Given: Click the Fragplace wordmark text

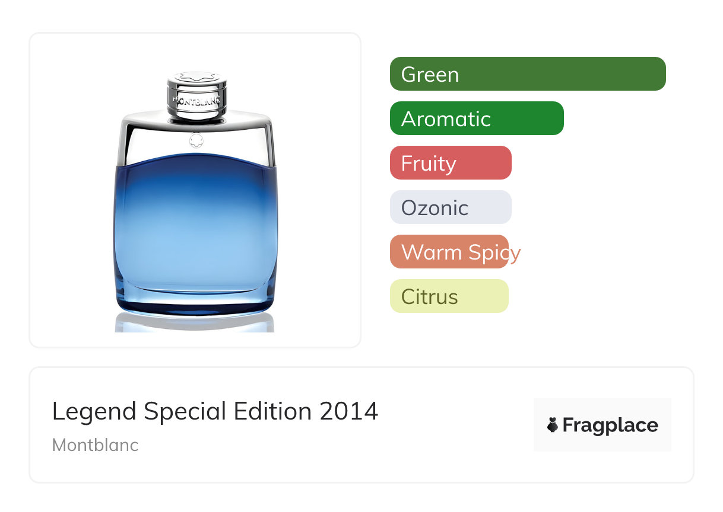Looking at the screenshot, I should [610, 425].
